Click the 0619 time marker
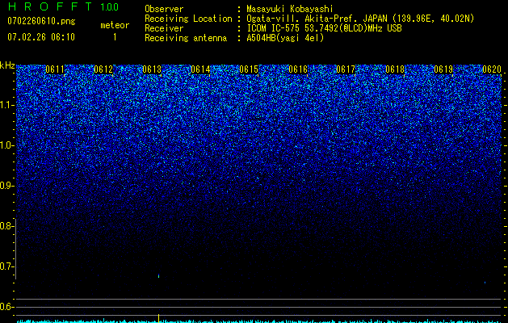This screenshot has width=508, height=323. (x=443, y=69)
